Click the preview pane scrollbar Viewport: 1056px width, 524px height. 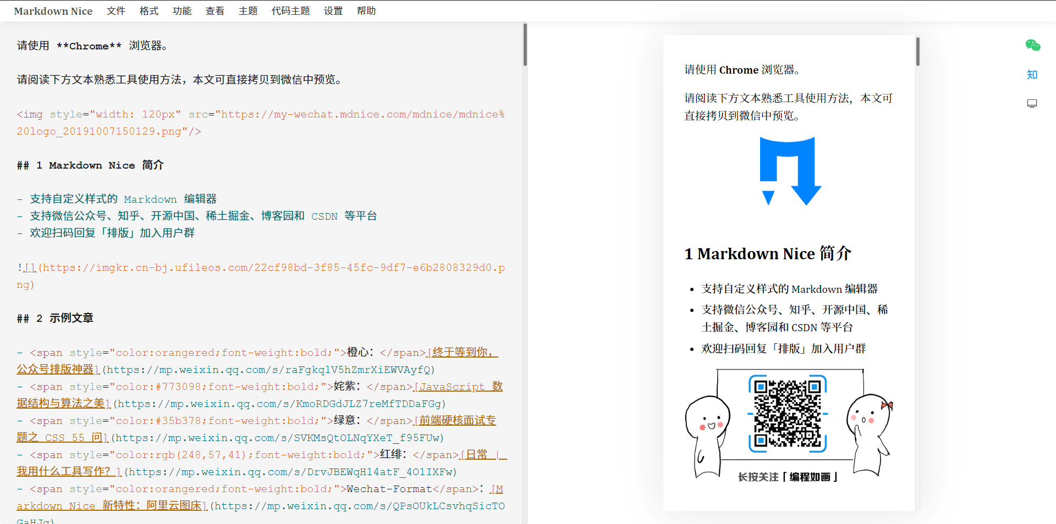point(918,51)
